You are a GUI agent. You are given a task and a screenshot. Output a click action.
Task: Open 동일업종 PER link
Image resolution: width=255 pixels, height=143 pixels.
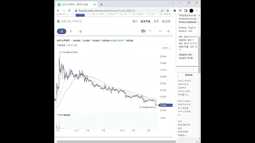point(185,55)
